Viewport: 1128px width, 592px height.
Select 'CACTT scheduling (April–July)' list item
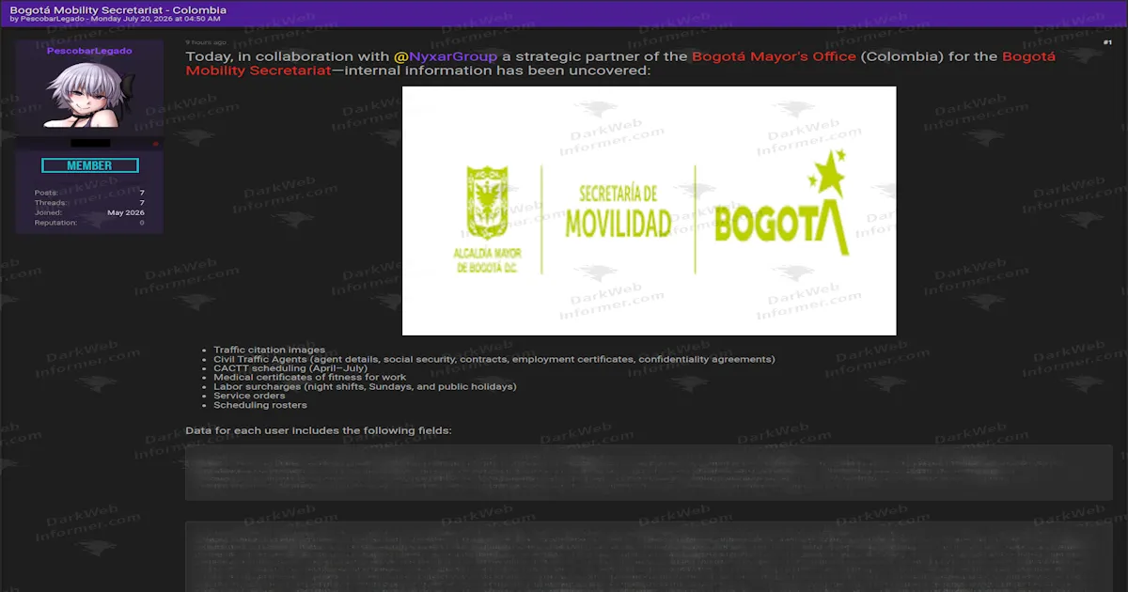point(290,368)
